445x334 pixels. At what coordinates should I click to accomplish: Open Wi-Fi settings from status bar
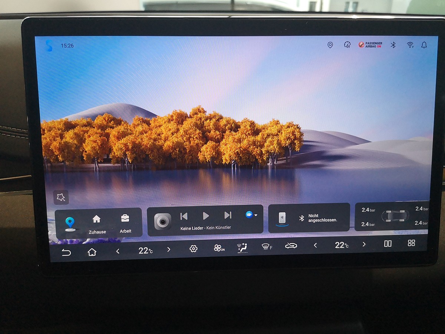coord(410,45)
